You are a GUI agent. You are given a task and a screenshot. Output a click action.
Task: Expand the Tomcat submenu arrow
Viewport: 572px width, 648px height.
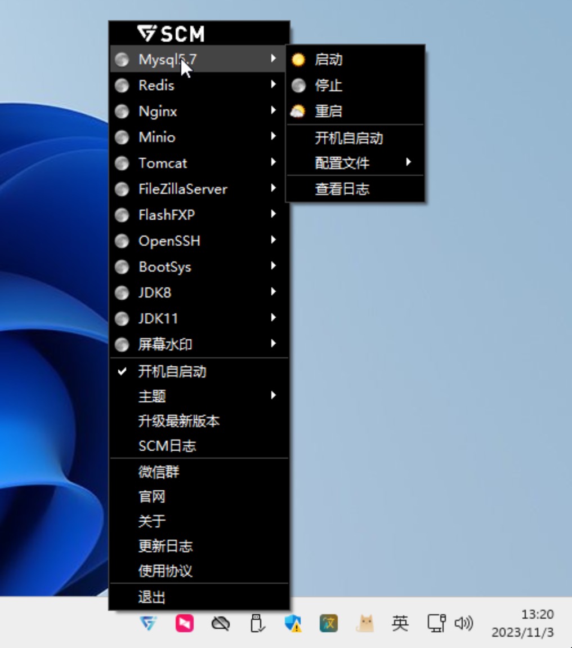tap(273, 162)
